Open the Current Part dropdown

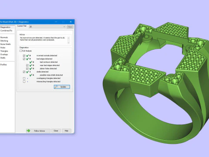click(47, 27)
